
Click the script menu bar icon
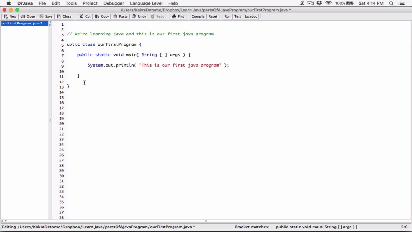[302, 3]
